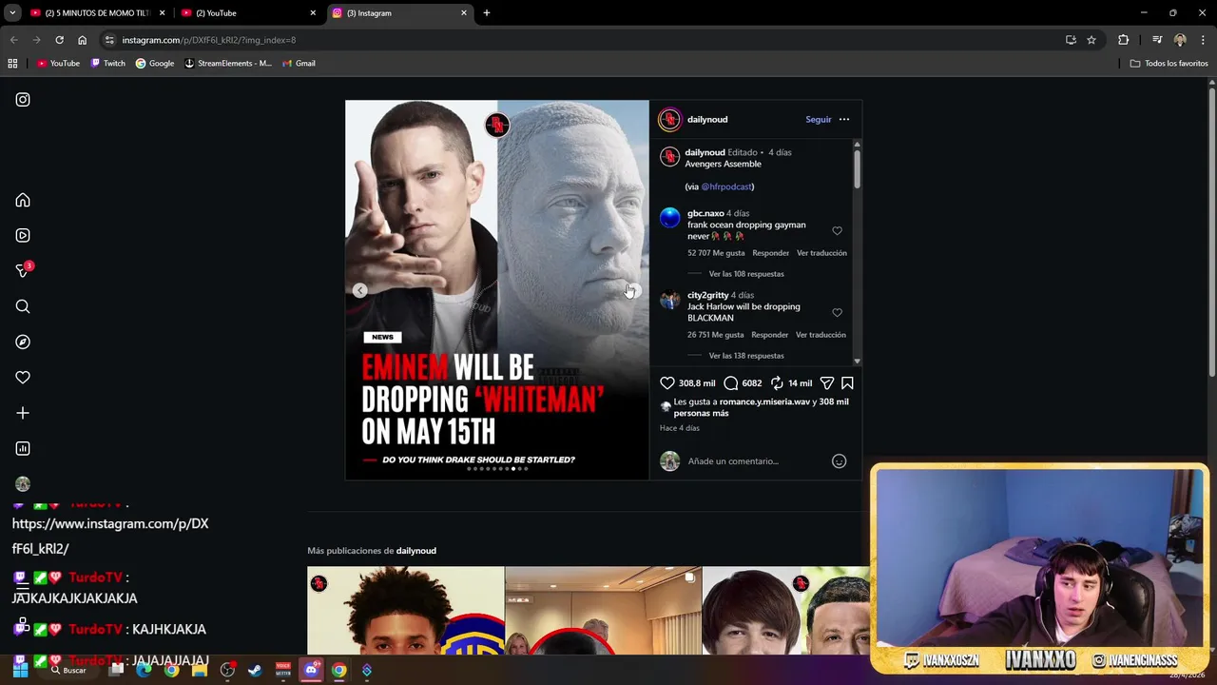This screenshot has width=1217, height=685.
Task: Open the Gmail bookmark
Action: tap(299, 64)
